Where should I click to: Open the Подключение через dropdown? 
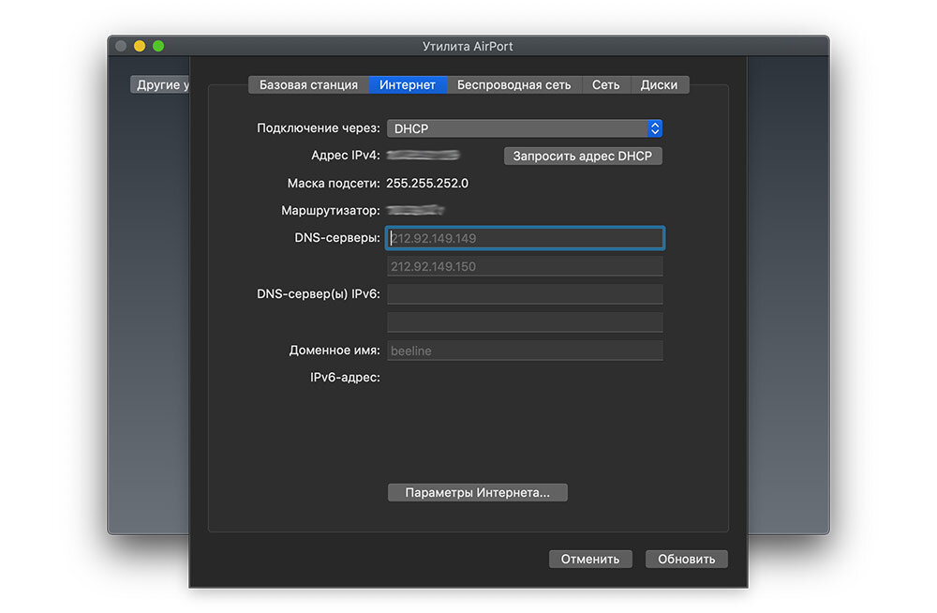[x=525, y=127]
